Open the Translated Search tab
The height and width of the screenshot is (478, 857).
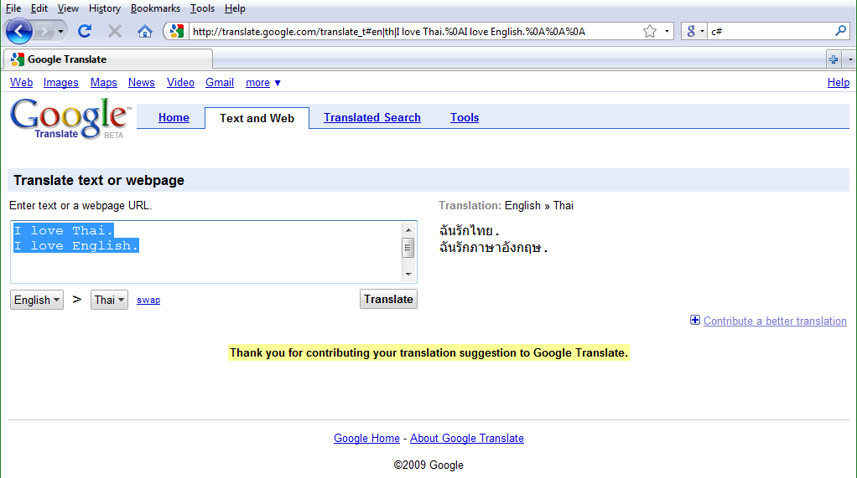[x=372, y=117]
